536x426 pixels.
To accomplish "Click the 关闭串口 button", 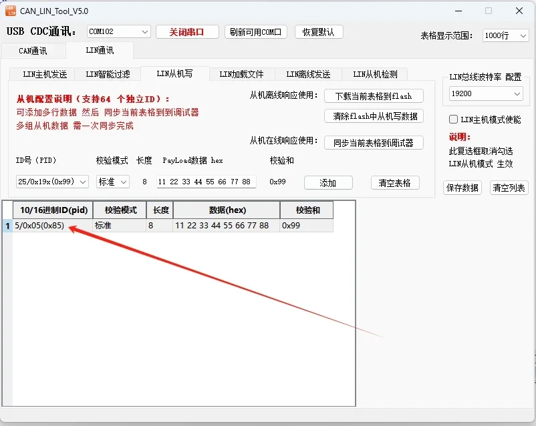I will pyautogui.click(x=187, y=32).
